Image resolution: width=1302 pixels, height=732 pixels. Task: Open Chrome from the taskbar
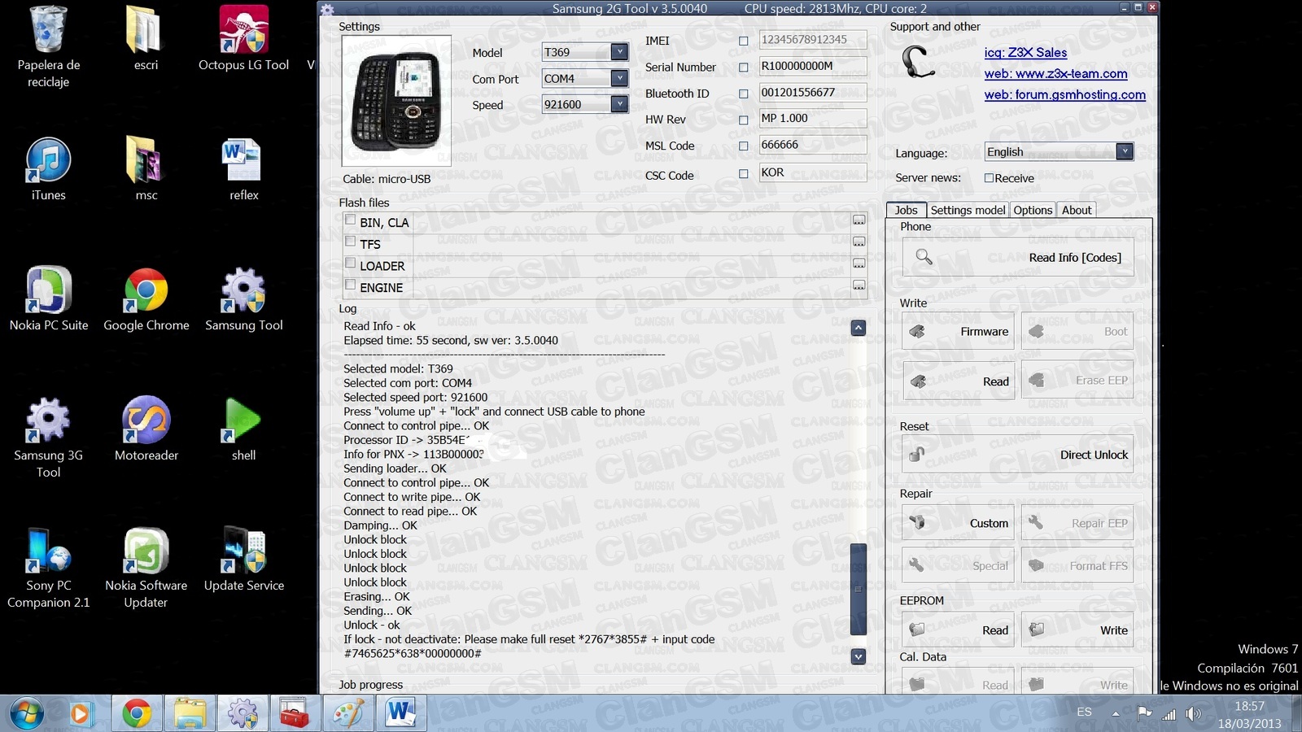click(x=137, y=713)
